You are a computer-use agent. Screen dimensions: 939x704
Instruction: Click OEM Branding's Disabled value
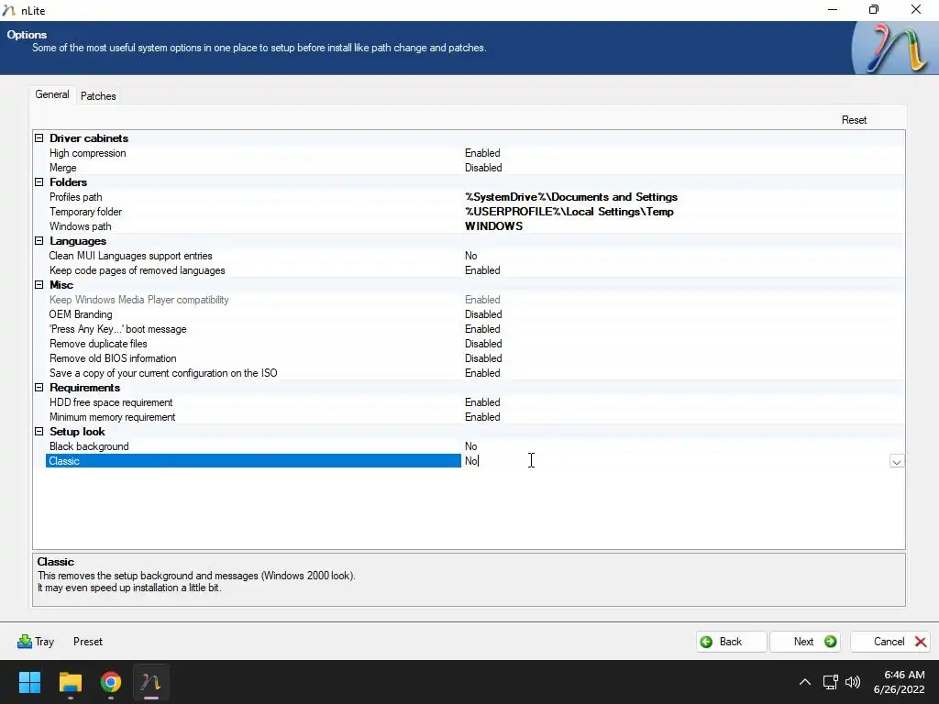click(483, 314)
